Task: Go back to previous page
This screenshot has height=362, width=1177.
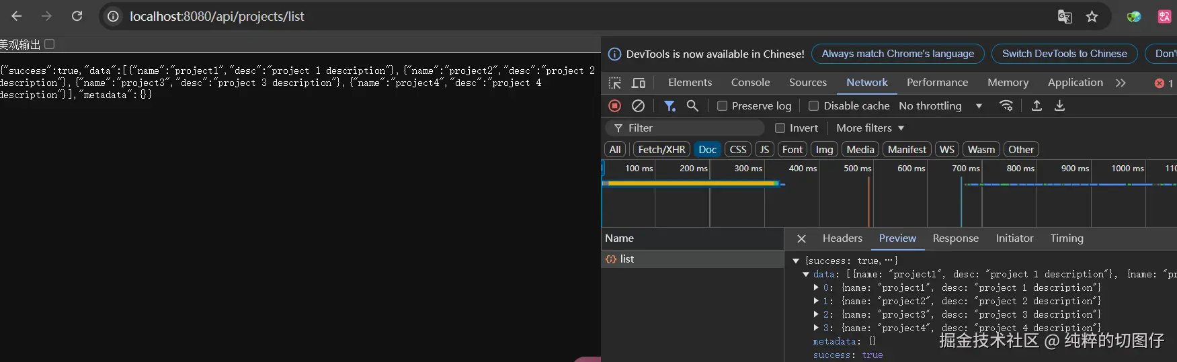Action: click(x=17, y=16)
